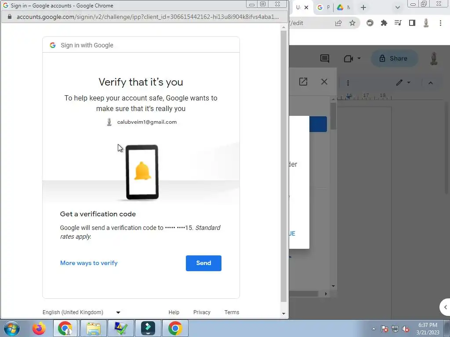Open a new tab with the plus button

point(363,7)
